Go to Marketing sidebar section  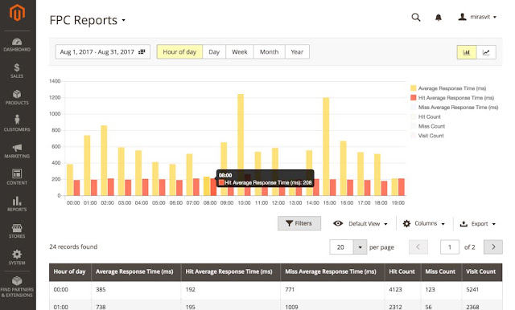(x=17, y=151)
